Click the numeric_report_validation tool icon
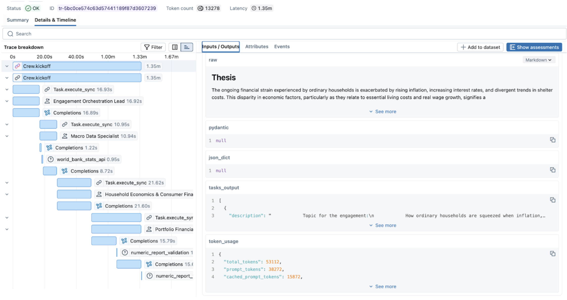The height and width of the screenshot is (300, 567). (125, 252)
